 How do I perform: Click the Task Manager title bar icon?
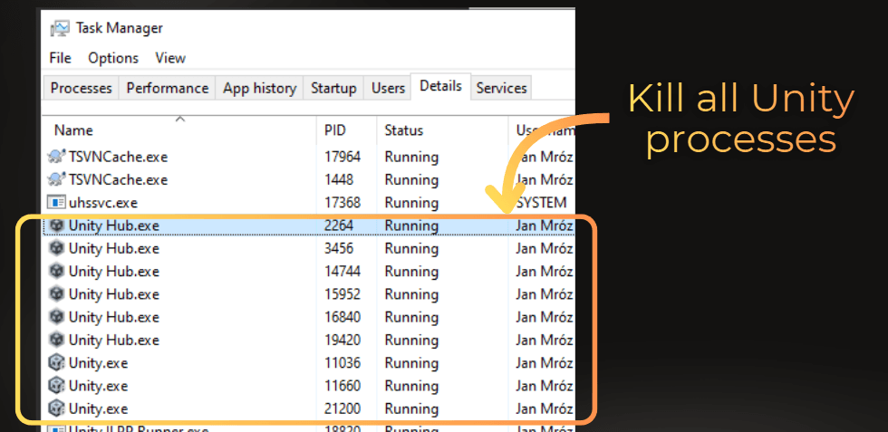click(60, 27)
